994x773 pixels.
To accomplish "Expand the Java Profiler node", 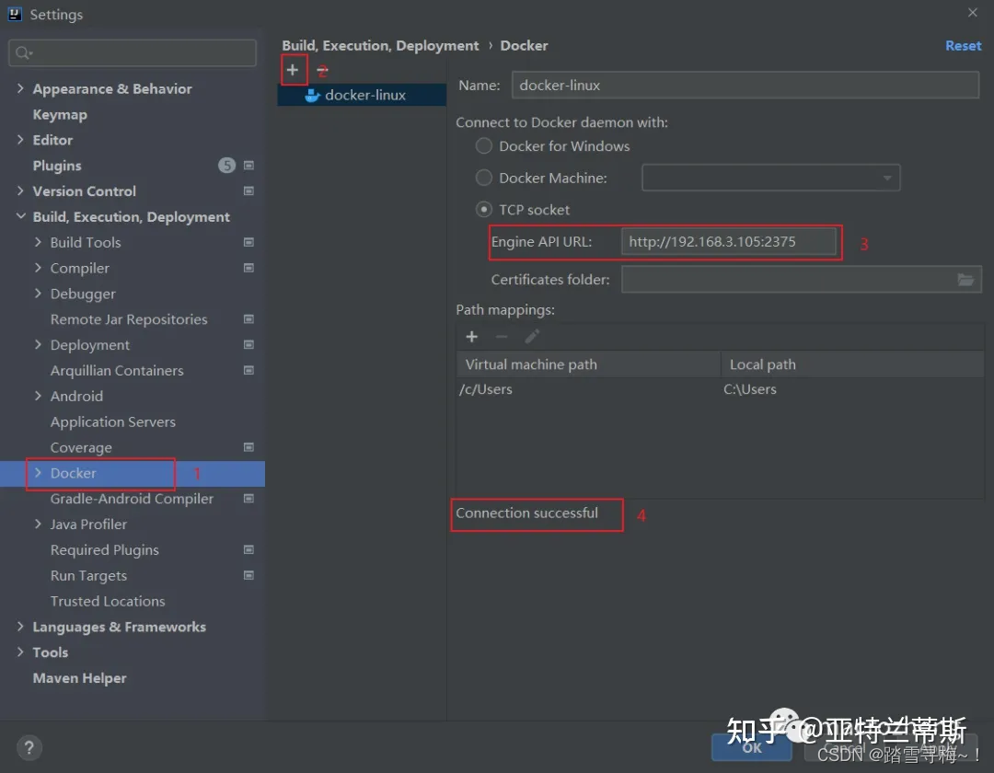I will (x=38, y=524).
